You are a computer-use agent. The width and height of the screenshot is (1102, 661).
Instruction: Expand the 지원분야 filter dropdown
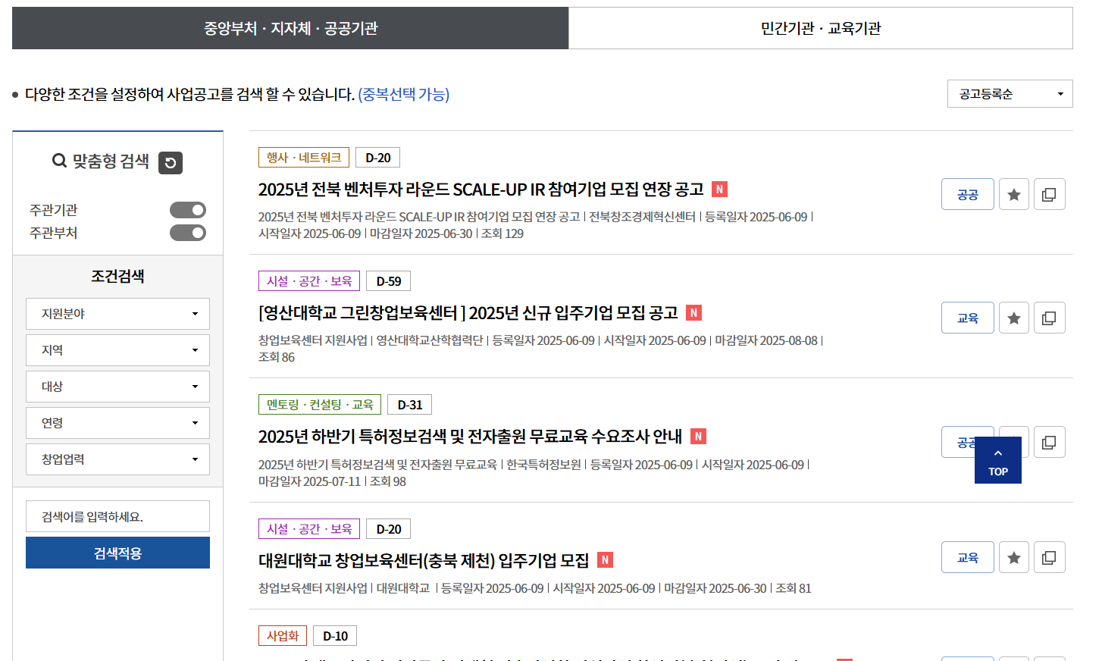click(x=117, y=313)
